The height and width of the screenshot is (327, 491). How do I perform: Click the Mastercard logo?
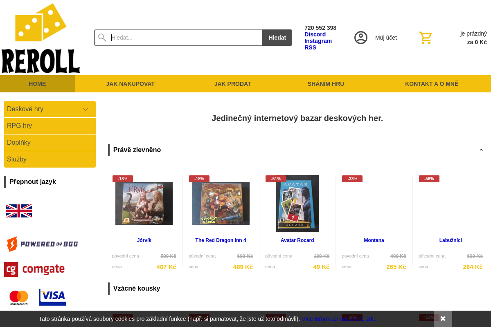tap(19, 298)
